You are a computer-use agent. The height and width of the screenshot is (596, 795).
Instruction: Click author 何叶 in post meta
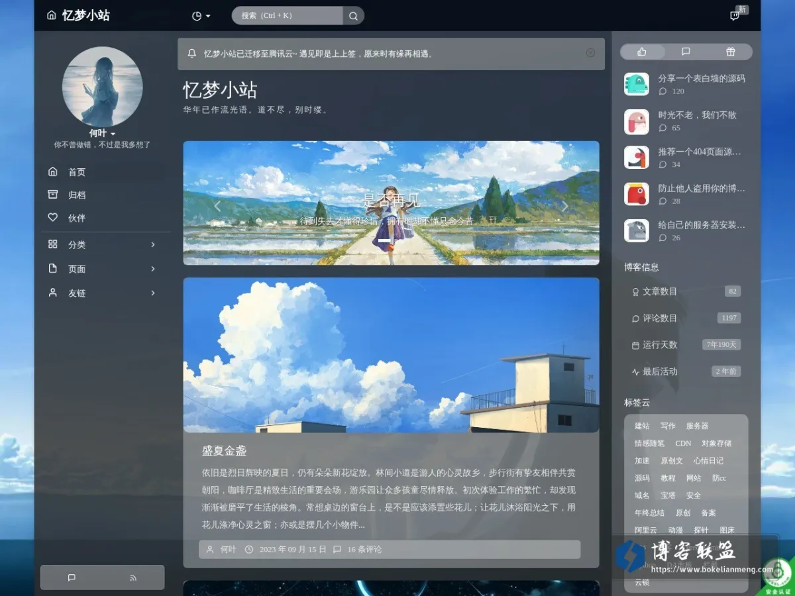tap(228, 550)
